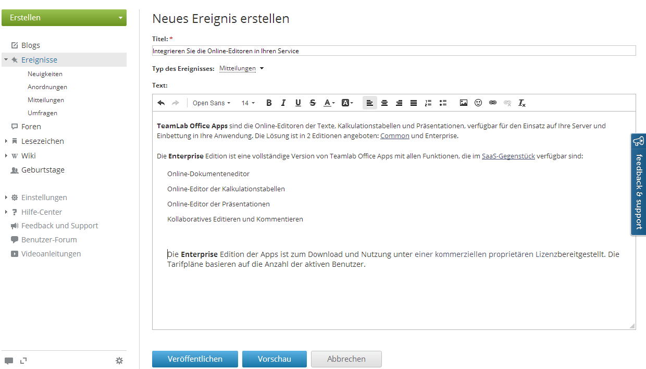The image size is (646, 369).
Task: Click the 'Kollaboratives Editieren und Kommentieren' line
Action: pos(235,219)
